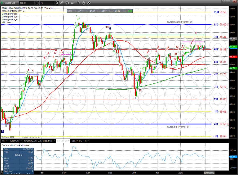Click the 7/8 48.44 level label
Screen dimensions: 238x175
coord(220,37)
